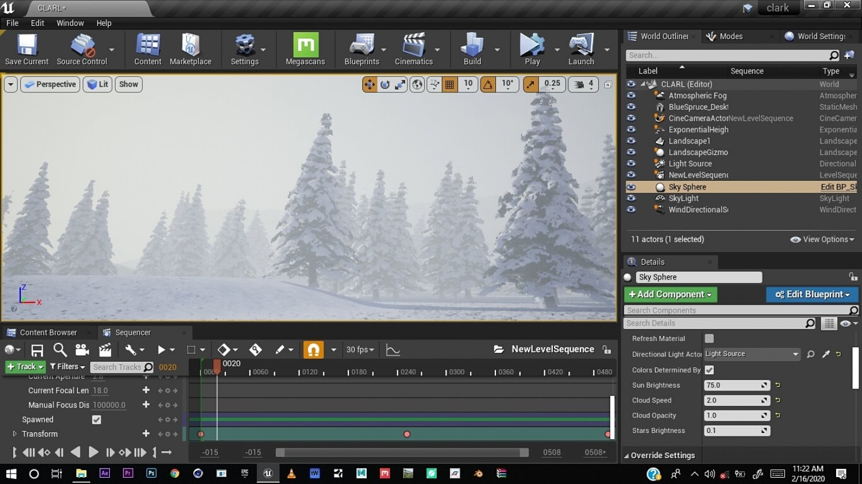Screen dimensions: 862x484
Task: Expand the Transform track in Sequencer
Action: 14,433
